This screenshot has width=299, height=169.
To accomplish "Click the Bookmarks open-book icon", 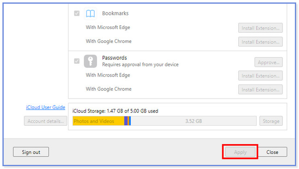I will 90,13.
